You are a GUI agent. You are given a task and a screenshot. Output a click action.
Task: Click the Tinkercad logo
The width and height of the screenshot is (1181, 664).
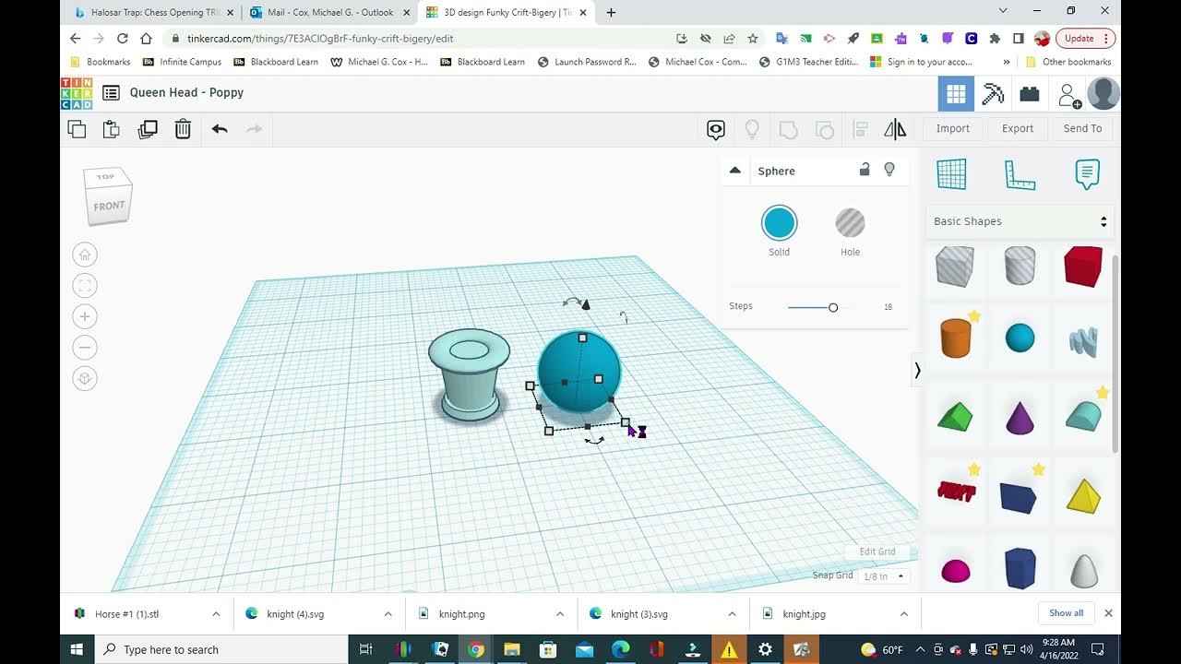click(77, 93)
